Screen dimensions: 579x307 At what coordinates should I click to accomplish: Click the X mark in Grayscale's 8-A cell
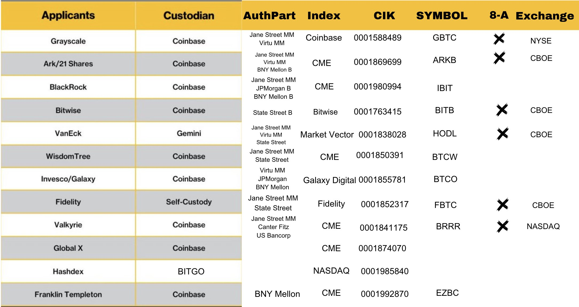tap(499, 39)
